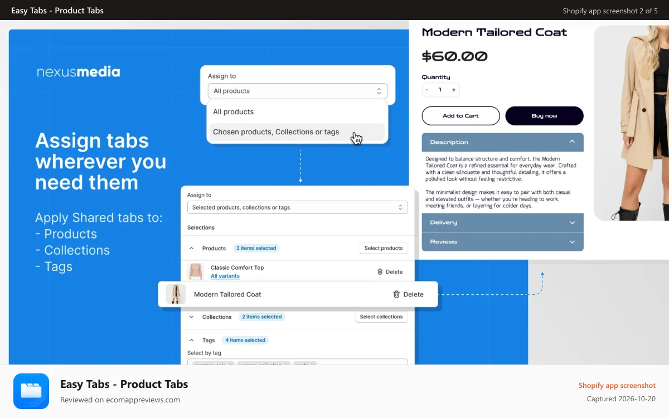Open the top 'All products' Assign to dropdown
Image resolution: width=669 pixels, height=418 pixels.
[x=297, y=91]
